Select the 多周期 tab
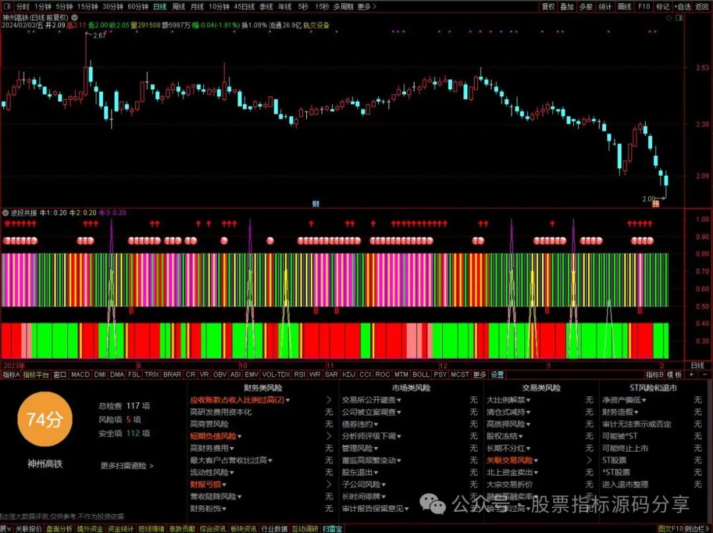Screen dimensions: 713x533 pos(343,7)
